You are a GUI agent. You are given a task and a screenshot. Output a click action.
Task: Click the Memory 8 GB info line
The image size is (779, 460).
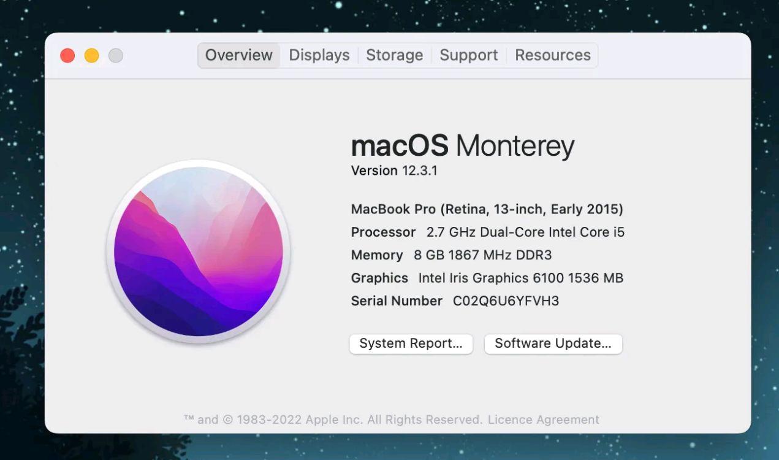(451, 255)
